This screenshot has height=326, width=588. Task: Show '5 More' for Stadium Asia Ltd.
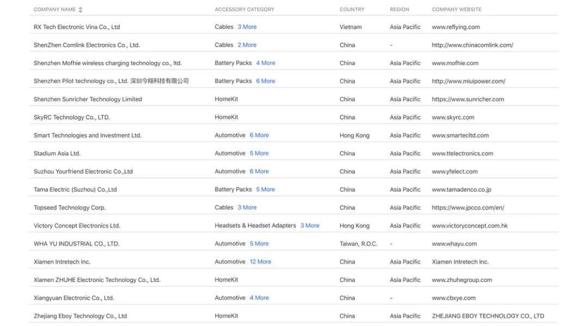point(259,153)
